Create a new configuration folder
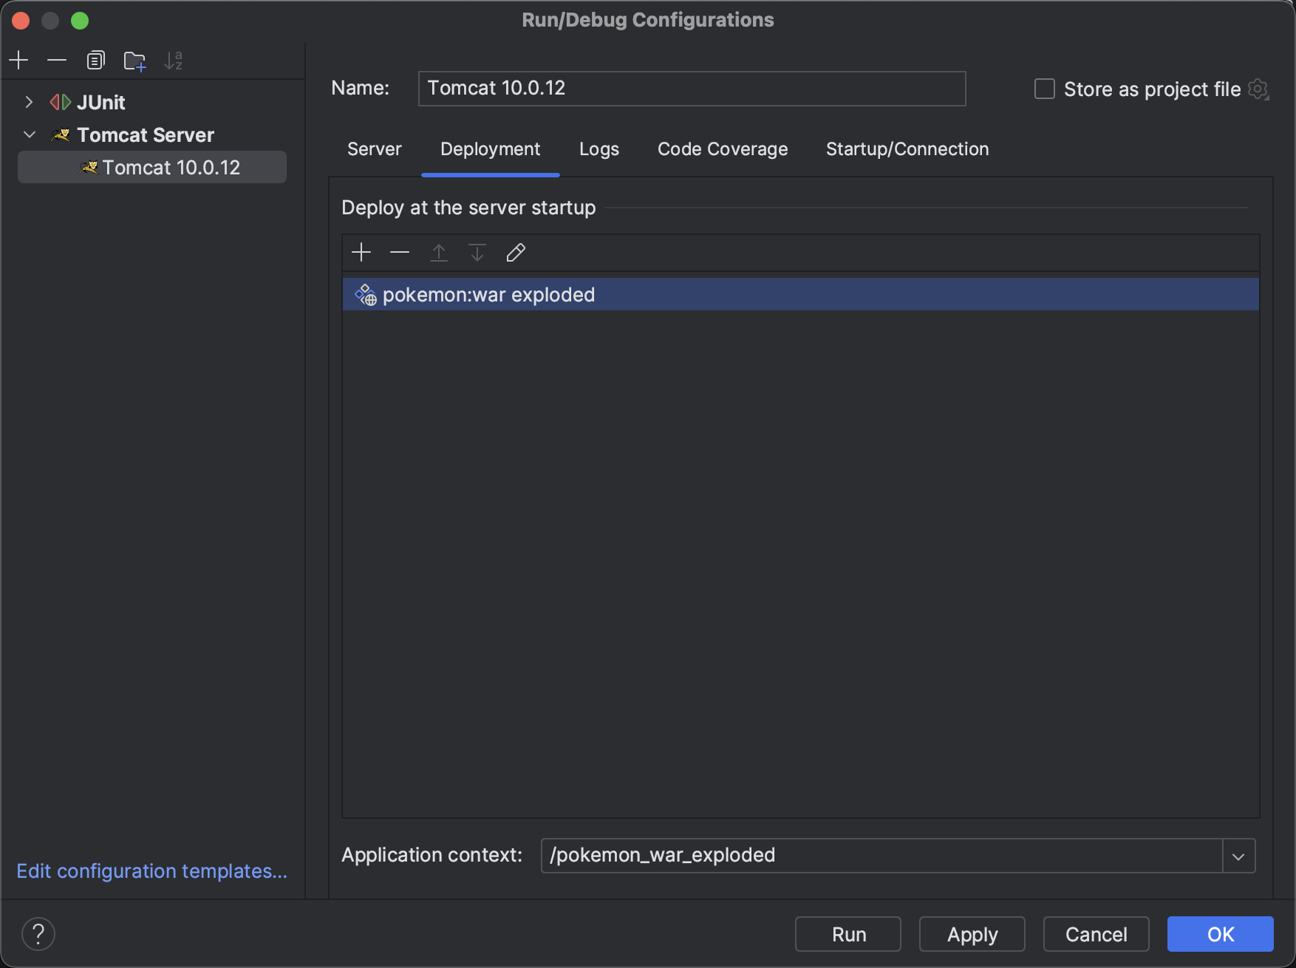This screenshot has width=1296, height=968. tap(134, 61)
